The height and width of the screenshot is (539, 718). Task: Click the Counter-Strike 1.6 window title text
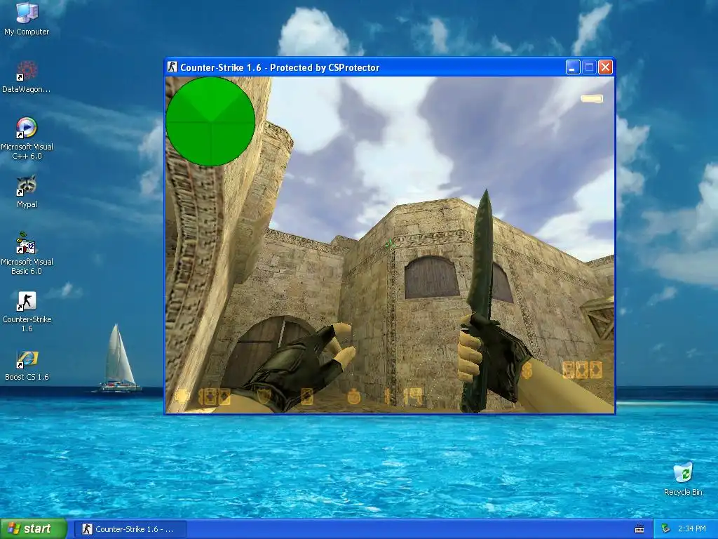coord(280,67)
